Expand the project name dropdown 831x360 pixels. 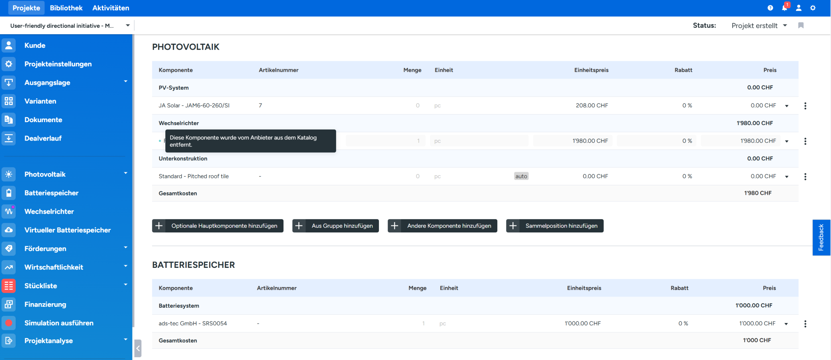[128, 26]
